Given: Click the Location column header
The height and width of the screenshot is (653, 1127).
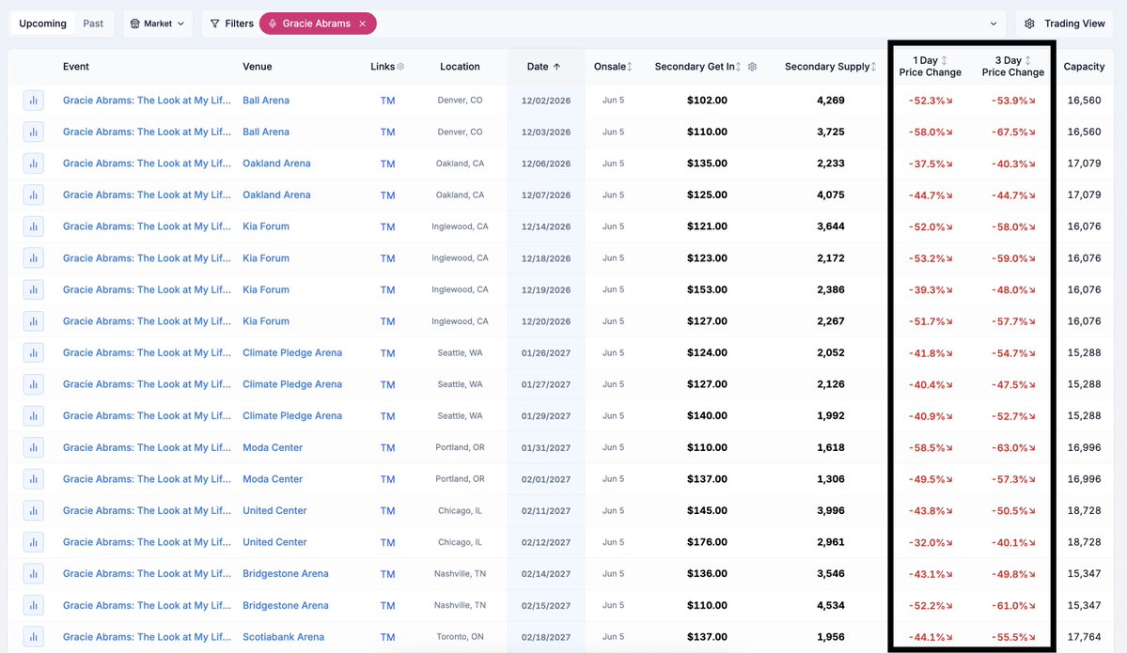Looking at the screenshot, I should (x=460, y=67).
